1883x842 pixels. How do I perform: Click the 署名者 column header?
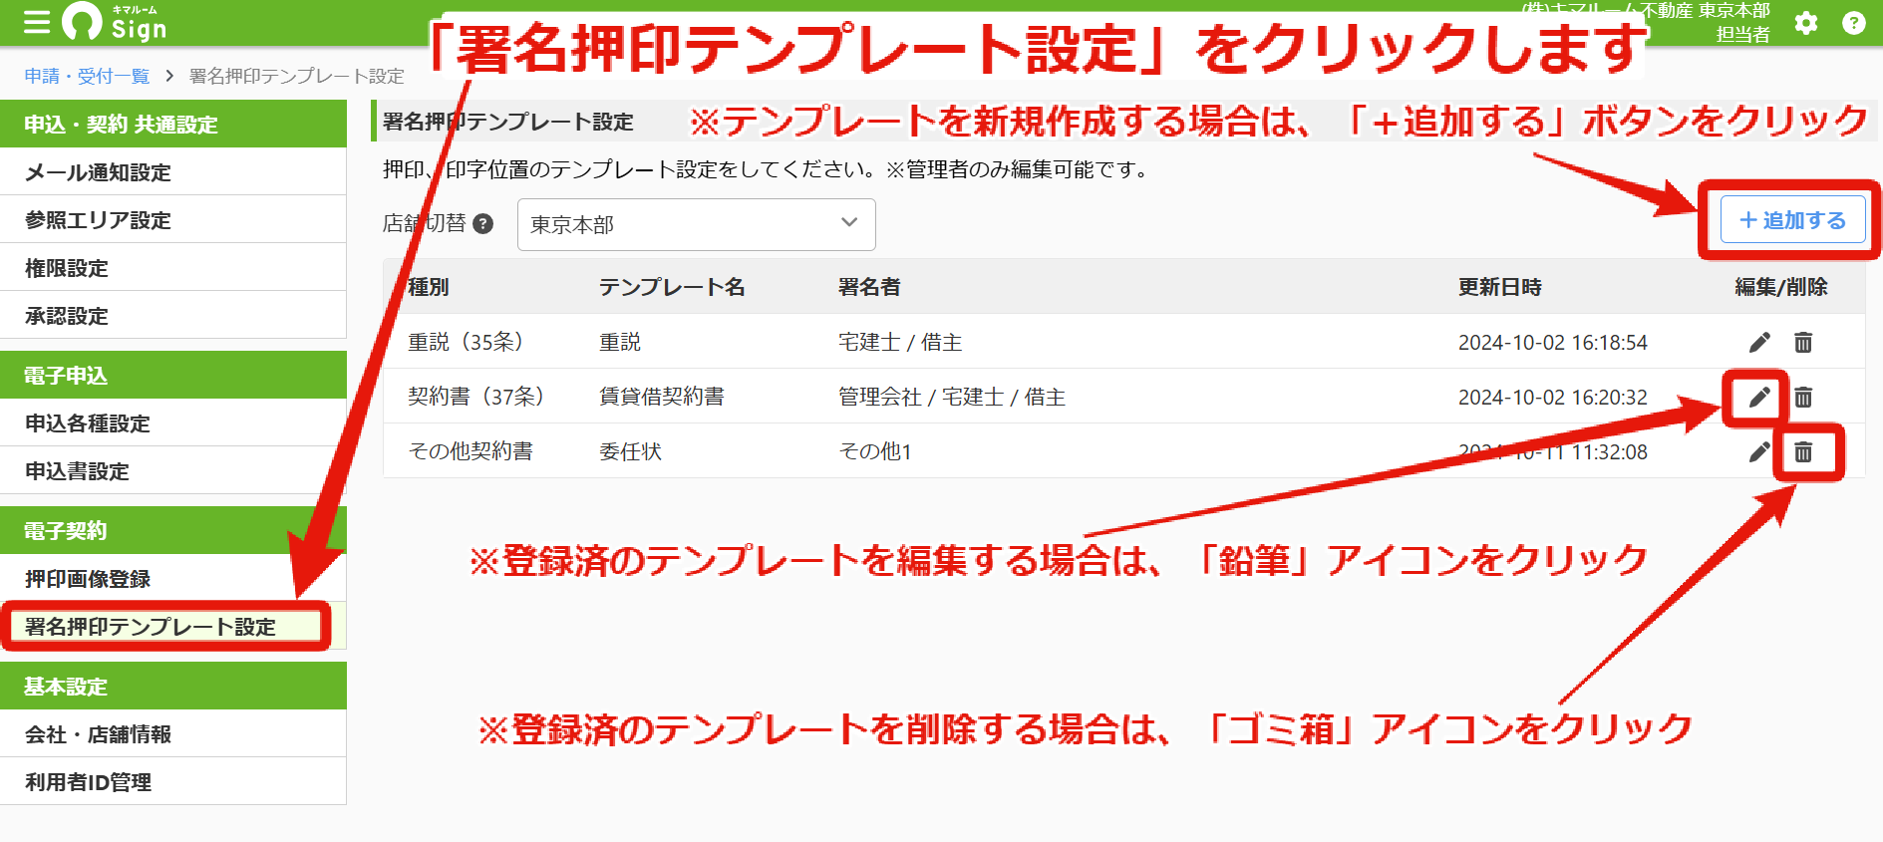point(869,287)
